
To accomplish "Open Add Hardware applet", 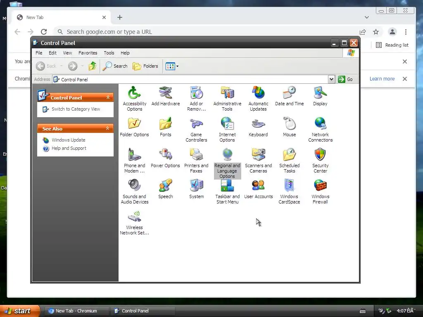I will [165, 96].
